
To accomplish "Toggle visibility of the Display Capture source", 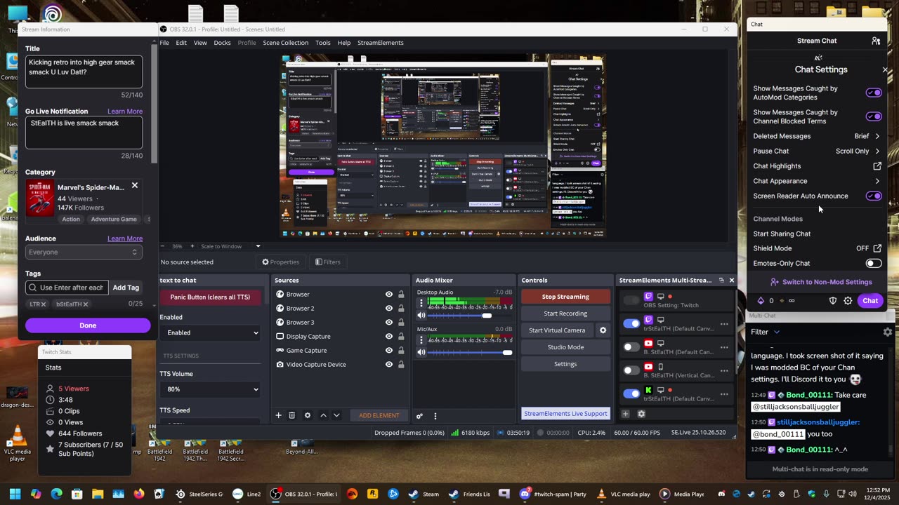I will click(x=388, y=337).
